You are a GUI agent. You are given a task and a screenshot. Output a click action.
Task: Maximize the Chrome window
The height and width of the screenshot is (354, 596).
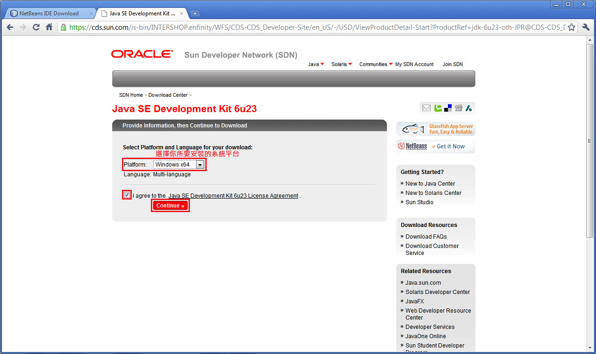click(568, 4)
